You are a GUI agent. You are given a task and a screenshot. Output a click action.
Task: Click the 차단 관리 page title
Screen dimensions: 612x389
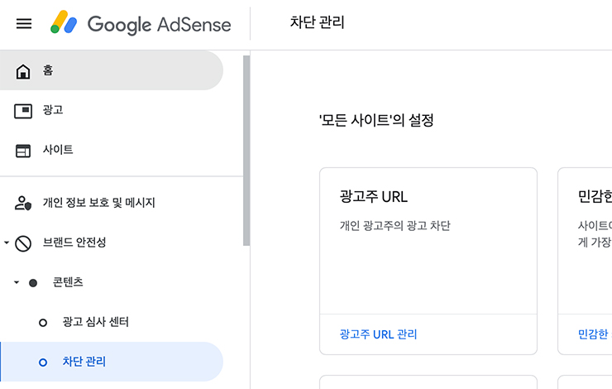click(x=317, y=22)
